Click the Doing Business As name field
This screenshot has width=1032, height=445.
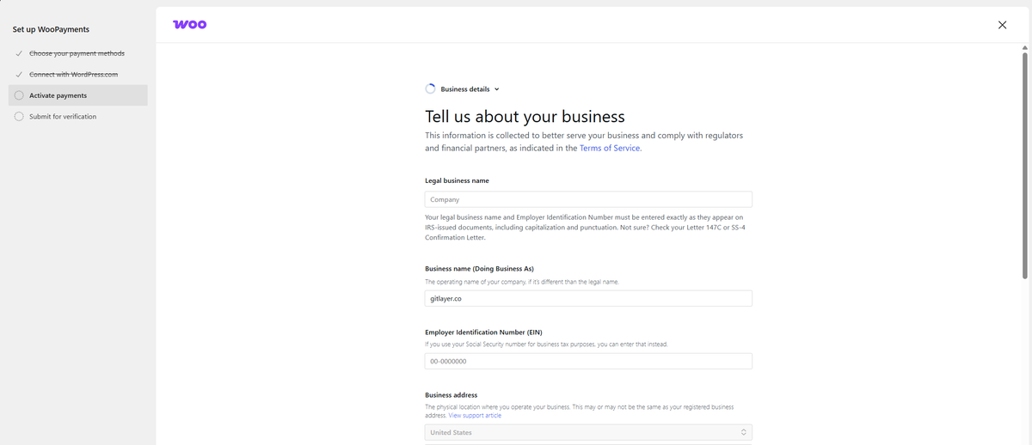tap(588, 298)
